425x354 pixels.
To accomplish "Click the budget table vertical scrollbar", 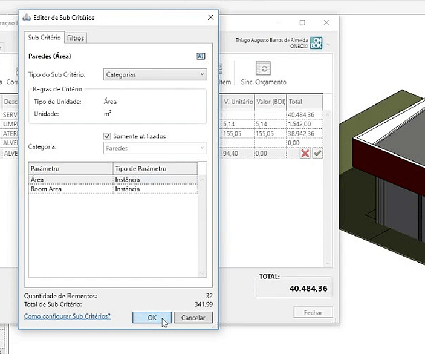I will (328, 189).
